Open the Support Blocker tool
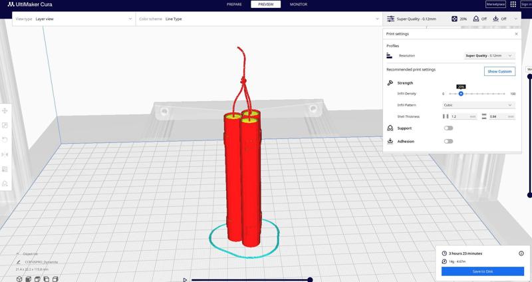This screenshot has height=282, width=532. (5, 184)
